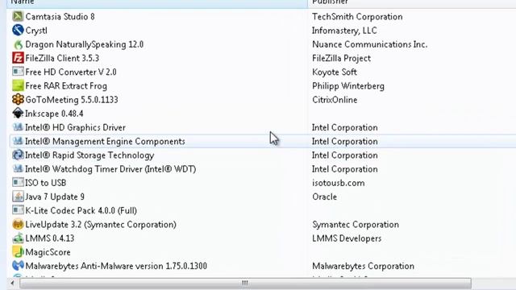Click Nuance Communications Inc. publisher cell

pos(370,44)
